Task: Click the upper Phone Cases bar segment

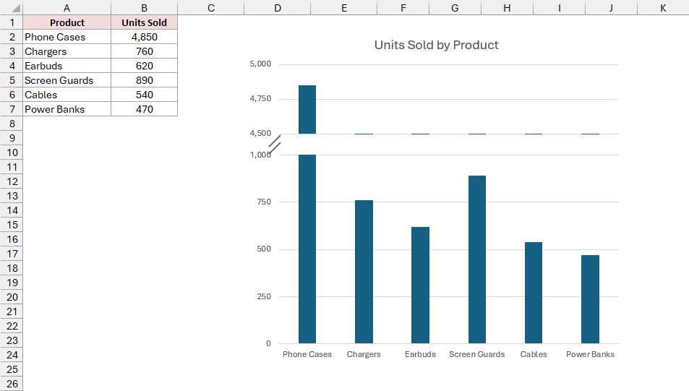Action: 307,109
